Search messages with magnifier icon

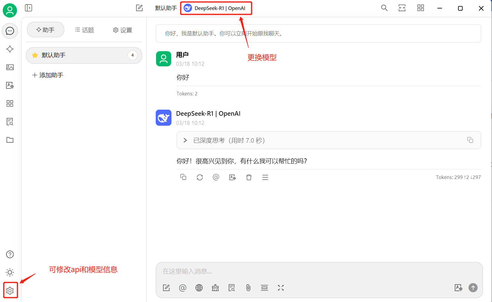point(384,8)
